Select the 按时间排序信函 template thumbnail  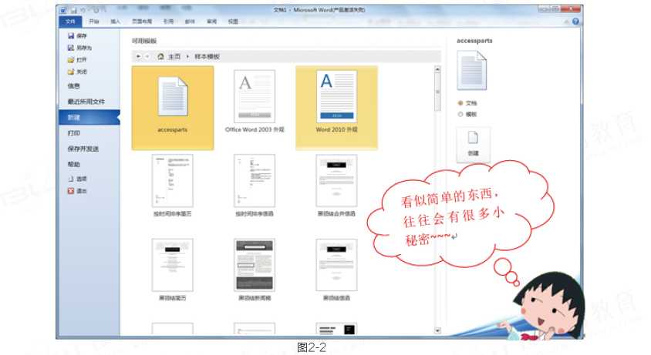(x=255, y=181)
